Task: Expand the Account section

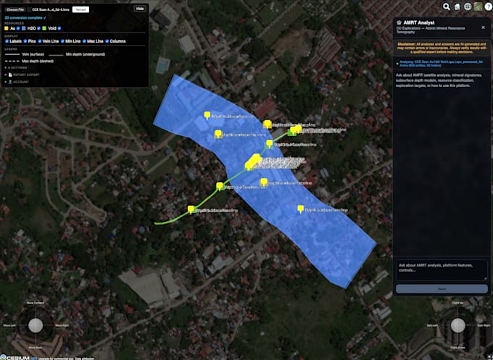Action: click(17, 82)
